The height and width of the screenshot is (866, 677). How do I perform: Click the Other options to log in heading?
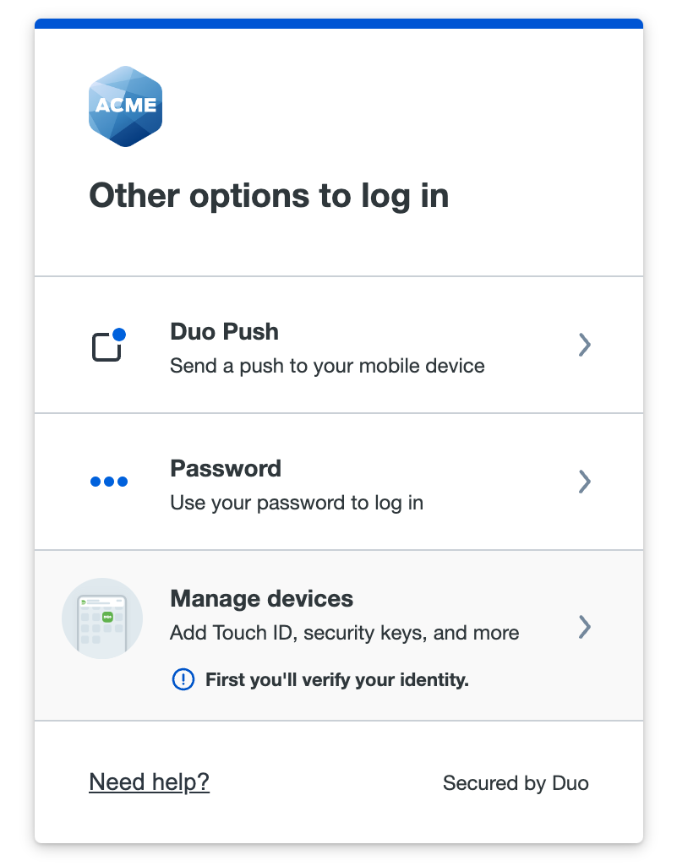[269, 195]
